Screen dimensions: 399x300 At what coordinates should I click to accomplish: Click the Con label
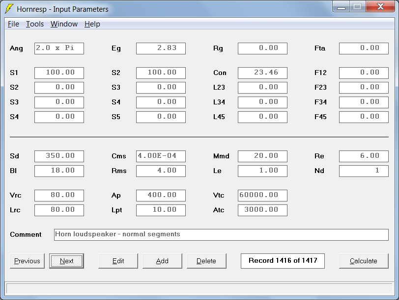(220, 73)
